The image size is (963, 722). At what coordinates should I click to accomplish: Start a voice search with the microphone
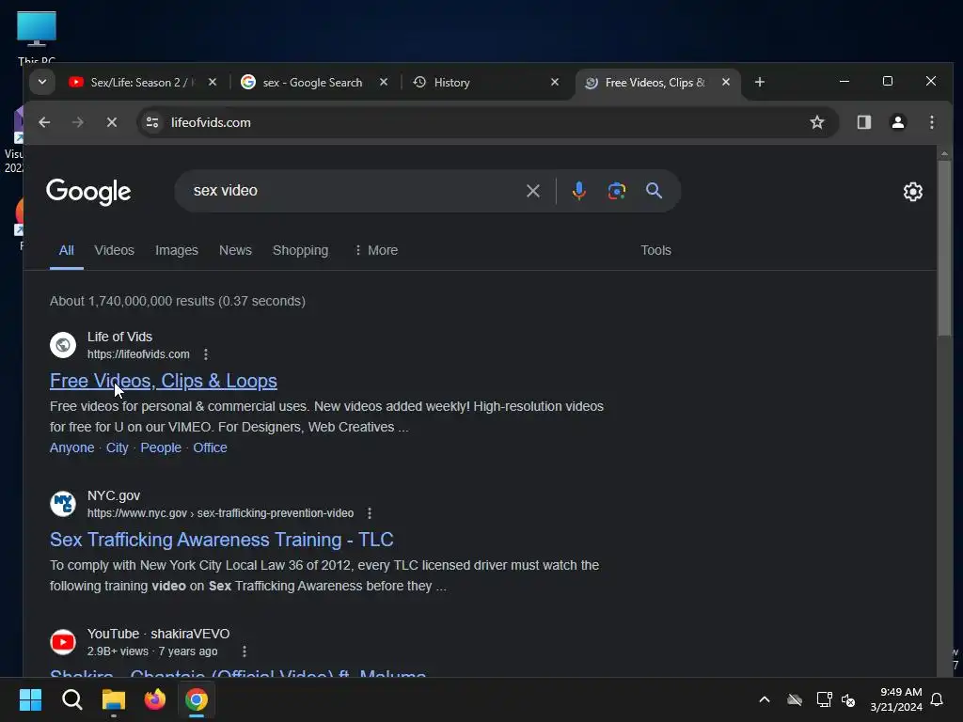coord(578,191)
